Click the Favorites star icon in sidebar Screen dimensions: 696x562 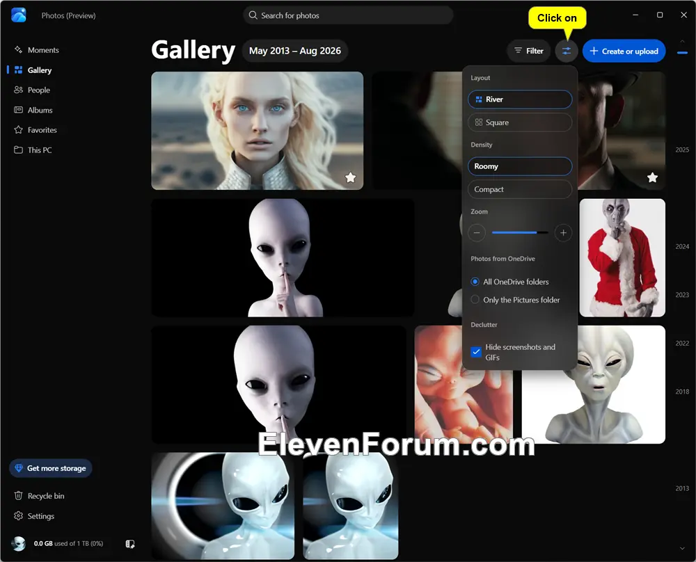(x=18, y=130)
